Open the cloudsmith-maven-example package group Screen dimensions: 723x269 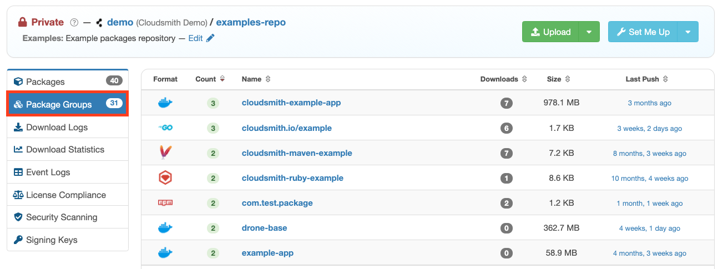coord(297,153)
